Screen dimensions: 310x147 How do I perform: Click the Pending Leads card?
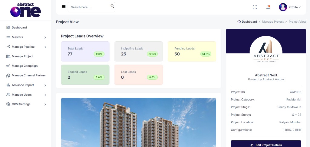pos(192,51)
